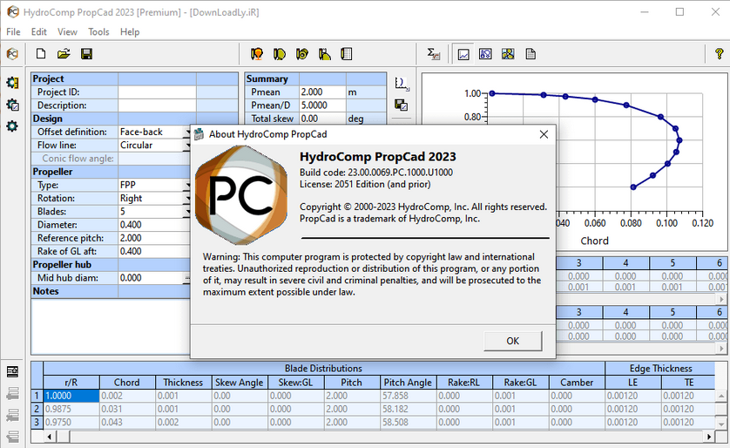Screen dimensions: 730x448
Task: Click the Total skew value 0.00
Action: tap(322, 119)
